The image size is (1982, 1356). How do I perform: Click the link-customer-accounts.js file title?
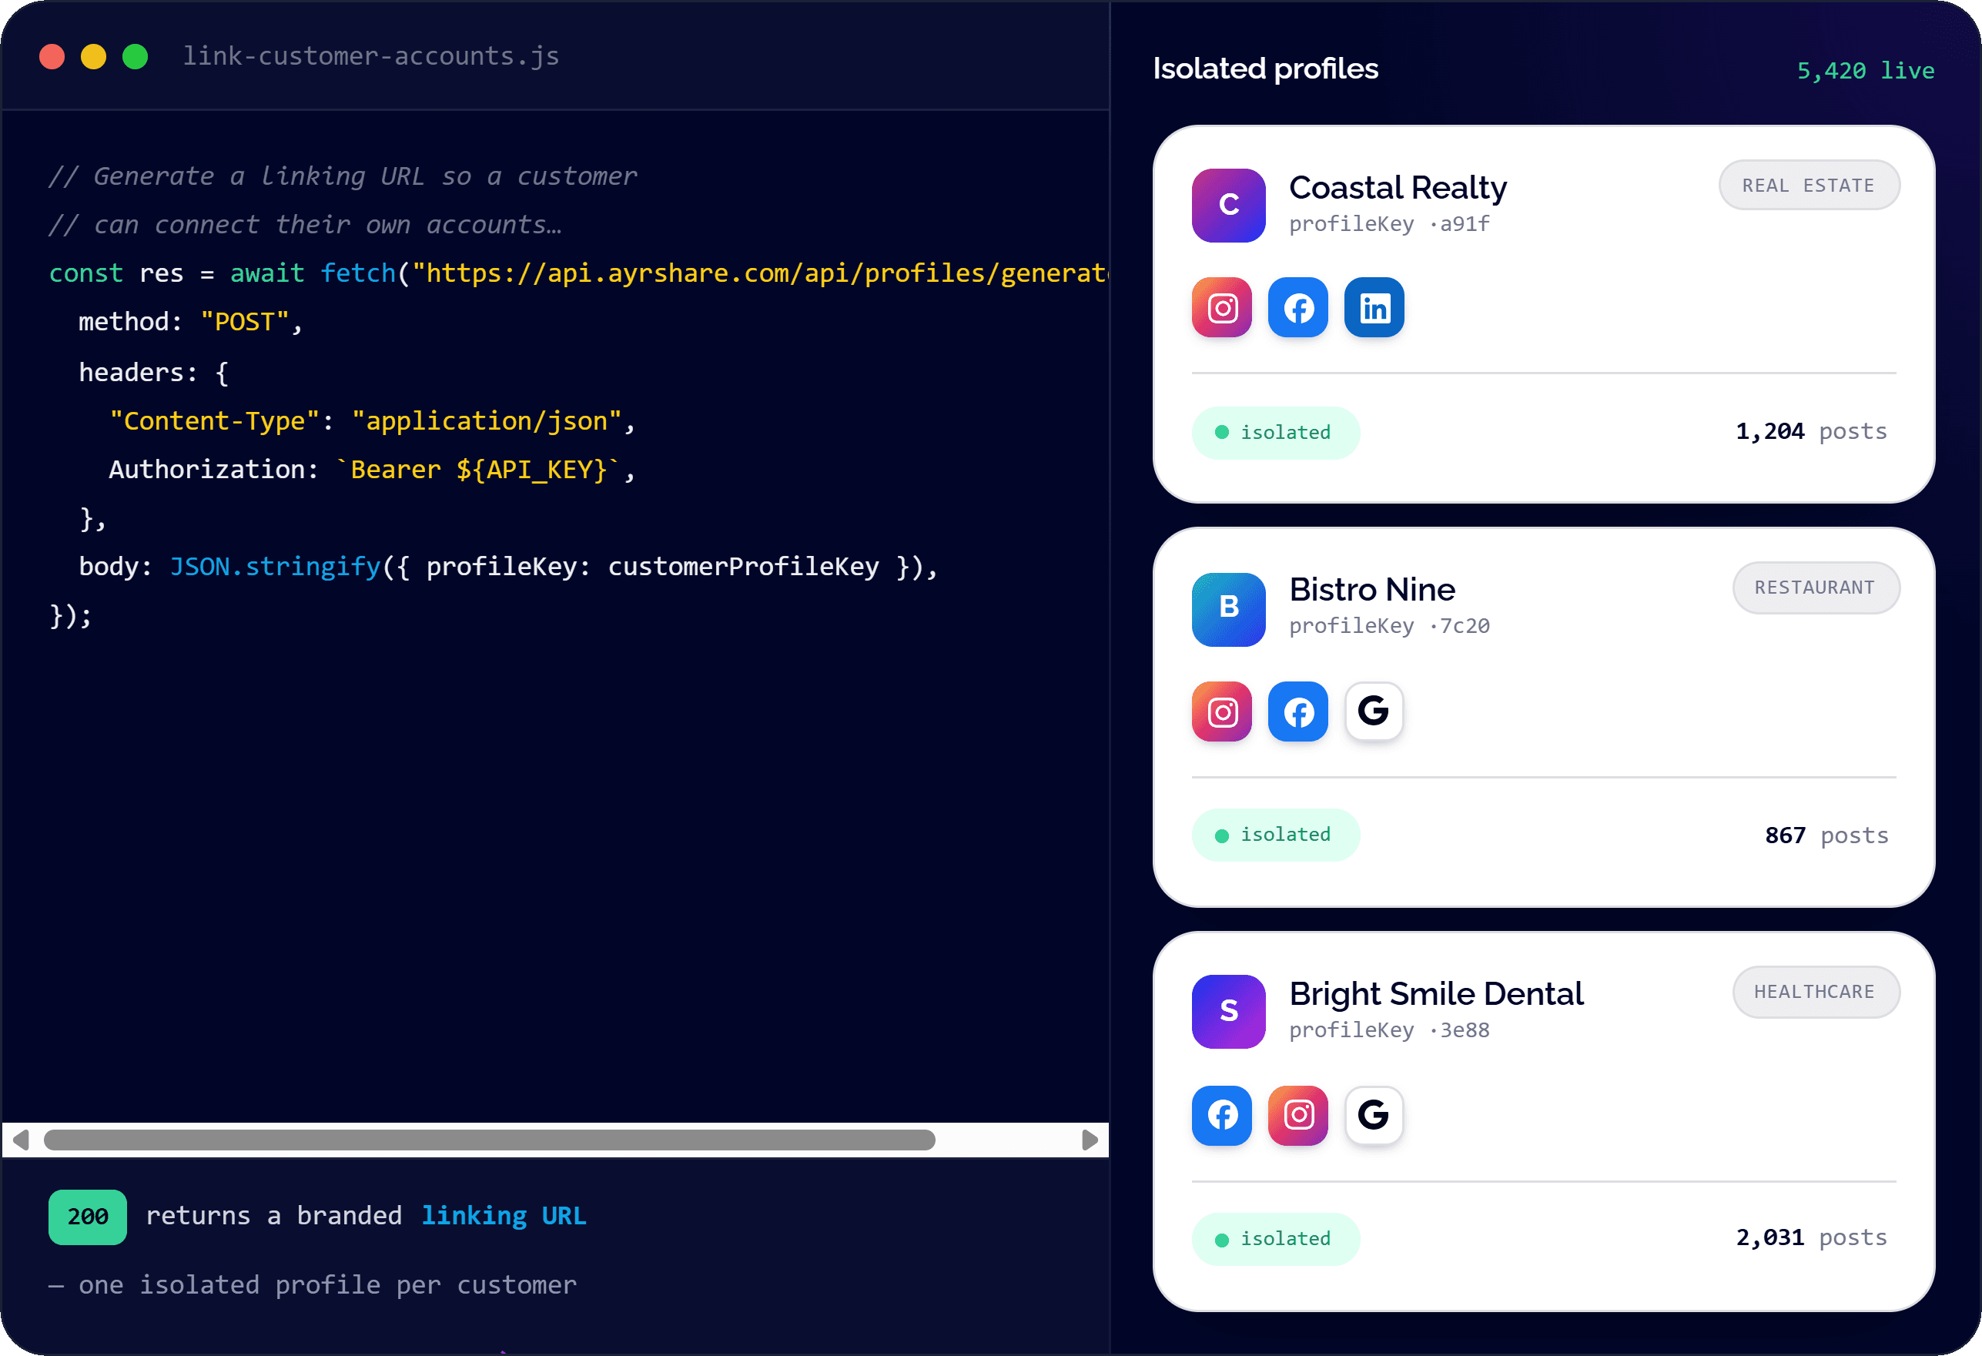point(371,56)
